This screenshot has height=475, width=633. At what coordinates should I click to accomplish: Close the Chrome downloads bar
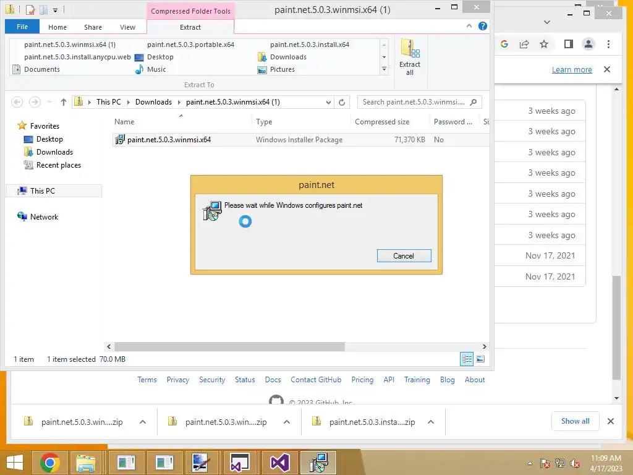(x=611, y=421)
